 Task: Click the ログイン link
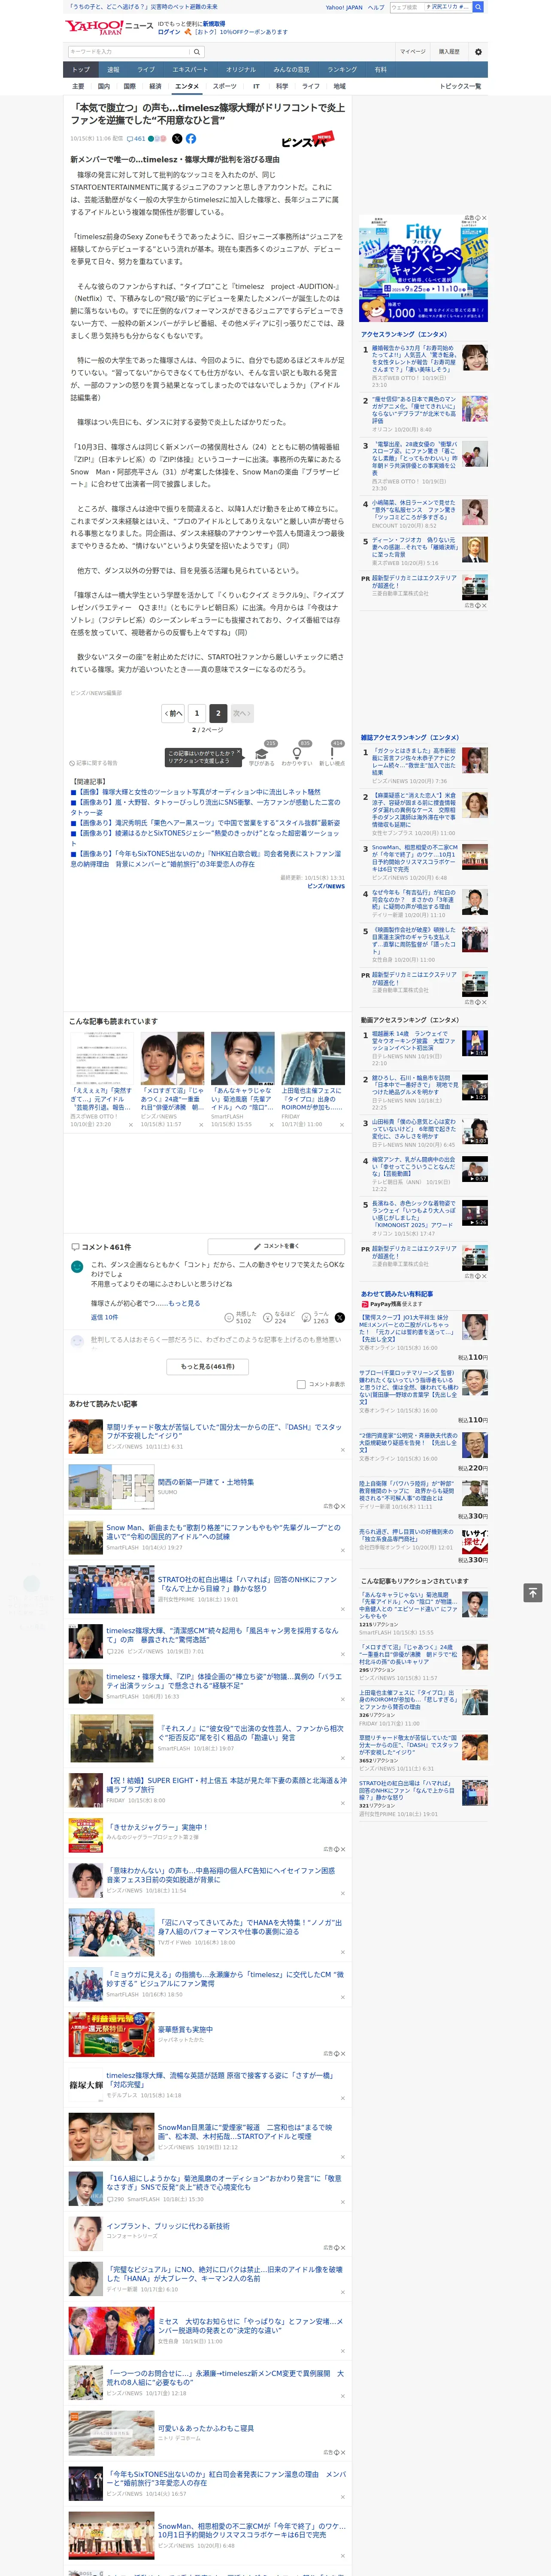click(169, 32)
